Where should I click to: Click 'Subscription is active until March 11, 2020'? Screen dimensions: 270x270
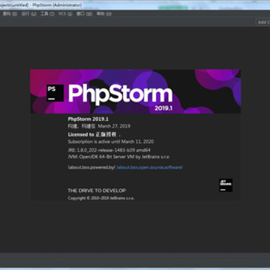[x=111, y=142]
